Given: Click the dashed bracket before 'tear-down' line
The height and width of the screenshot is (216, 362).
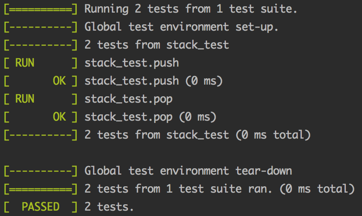Looking at the screenshot, I should click(40, 171).
